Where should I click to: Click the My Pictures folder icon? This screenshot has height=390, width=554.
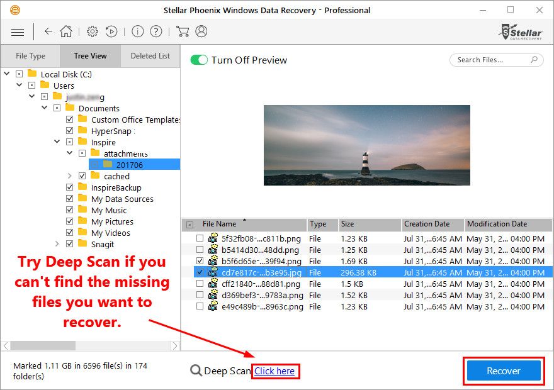tap(82, 221)
